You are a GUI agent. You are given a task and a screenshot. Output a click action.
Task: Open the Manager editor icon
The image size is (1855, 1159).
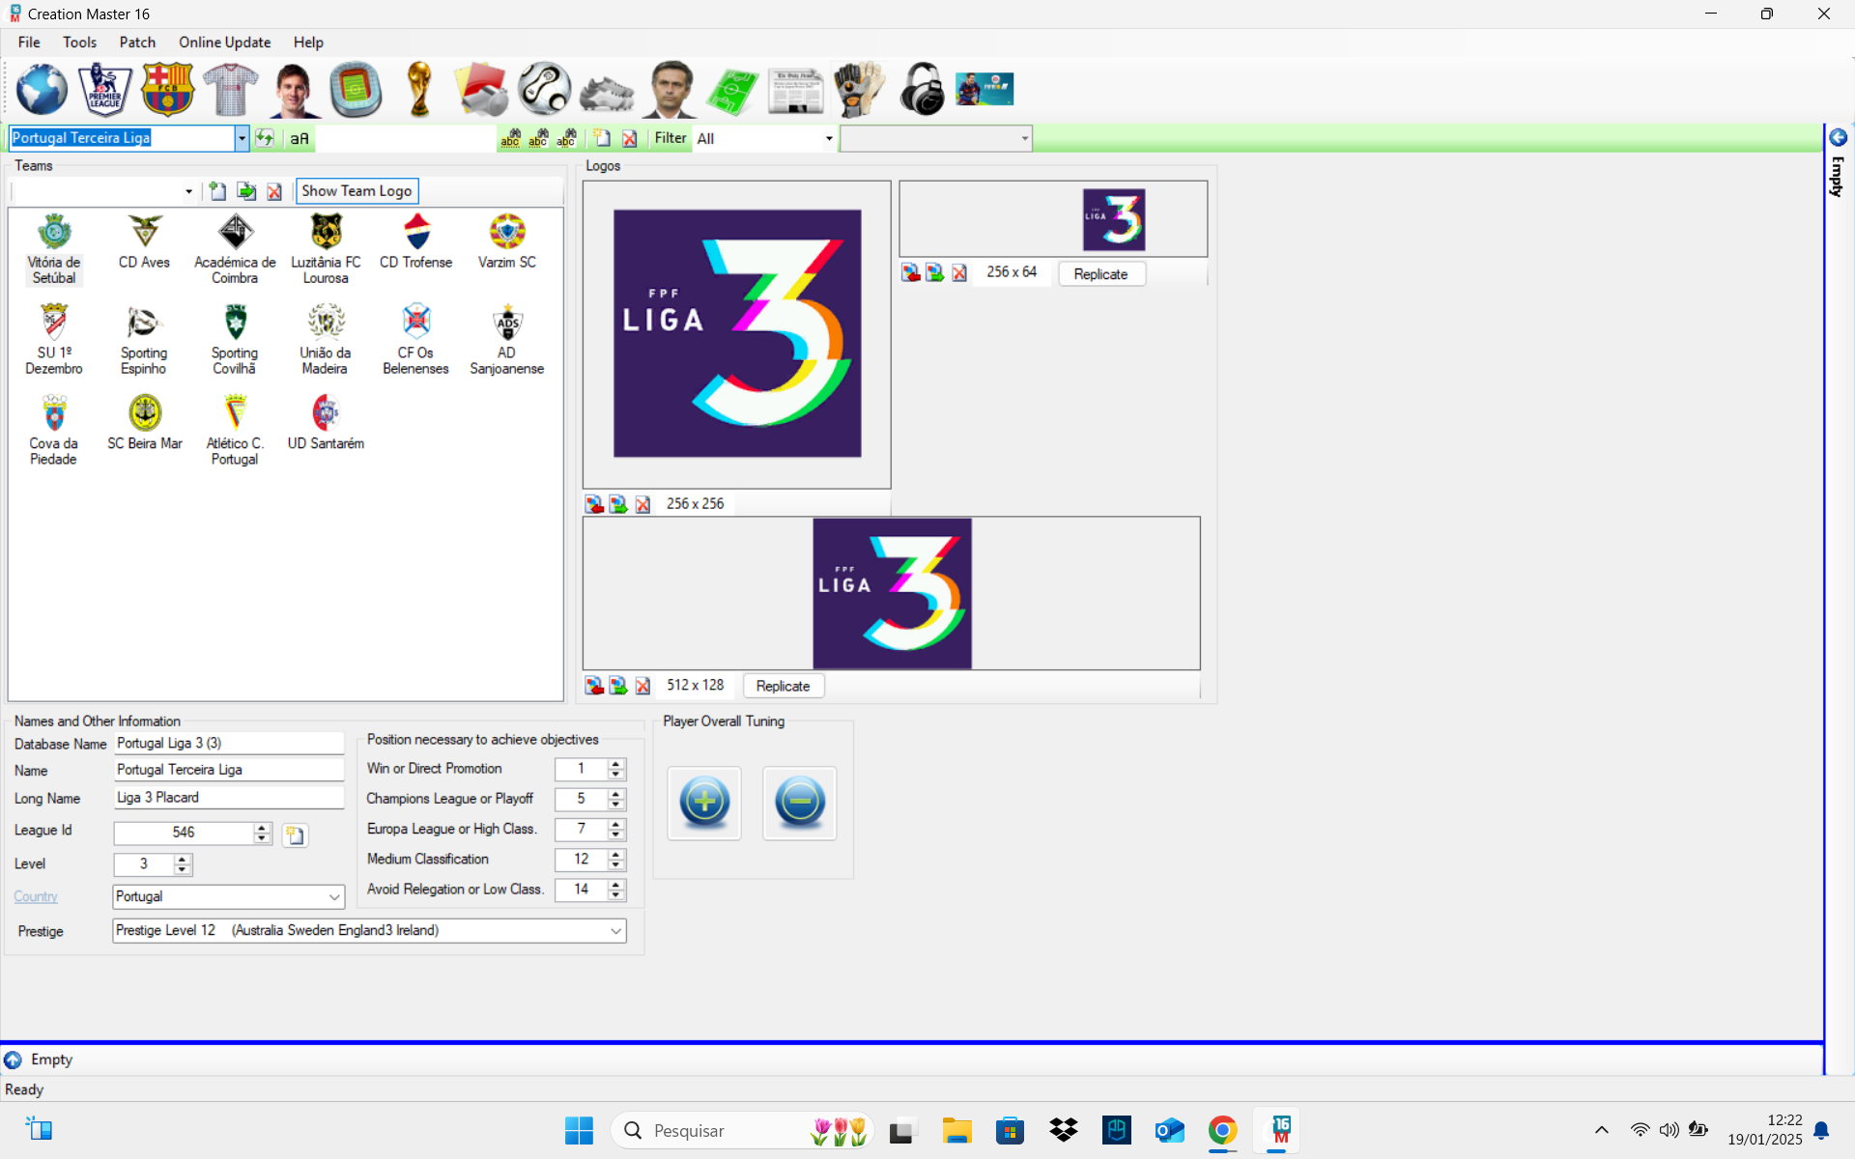(671, 89)
